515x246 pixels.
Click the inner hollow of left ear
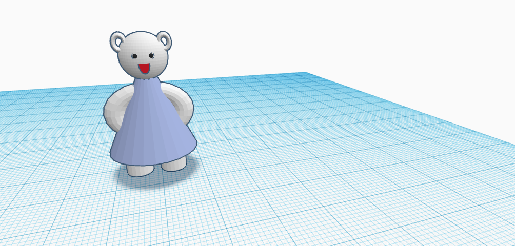coord(118,42)
